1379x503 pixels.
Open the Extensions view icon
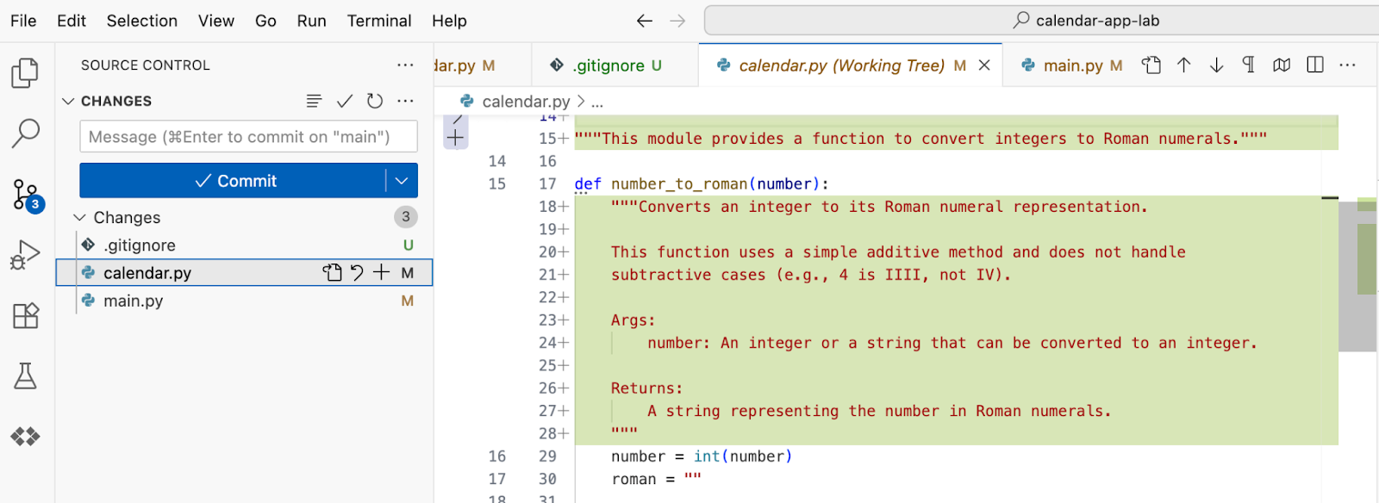(x=25, y=315)
